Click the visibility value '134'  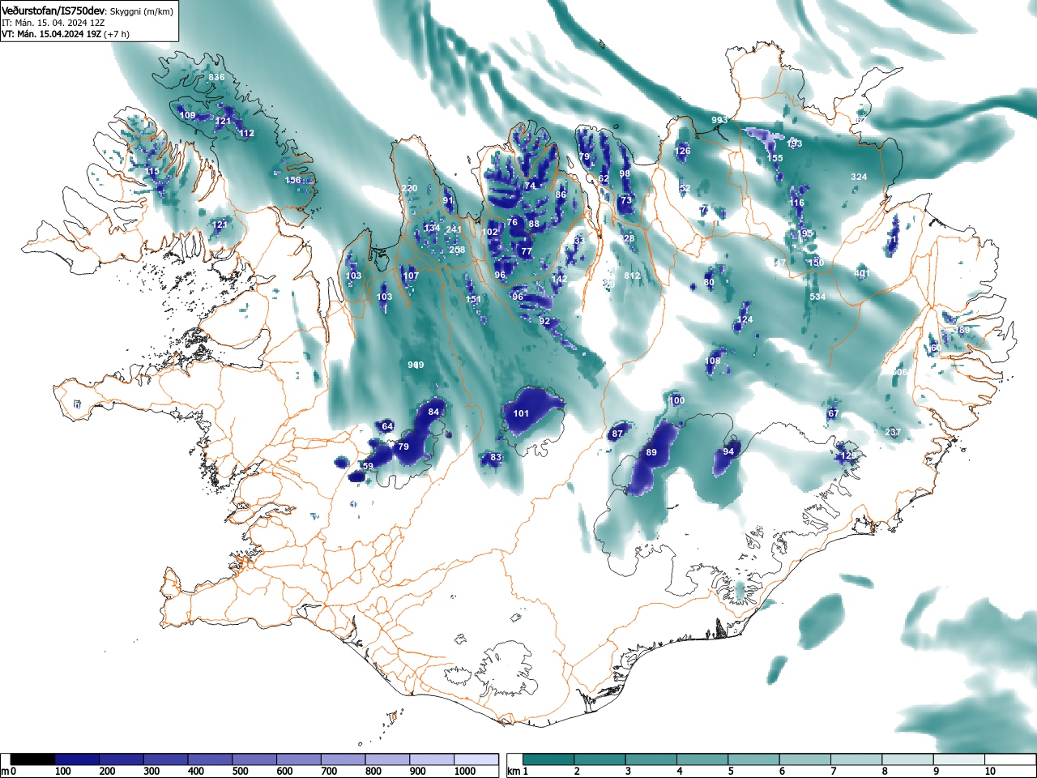point(432,229)
